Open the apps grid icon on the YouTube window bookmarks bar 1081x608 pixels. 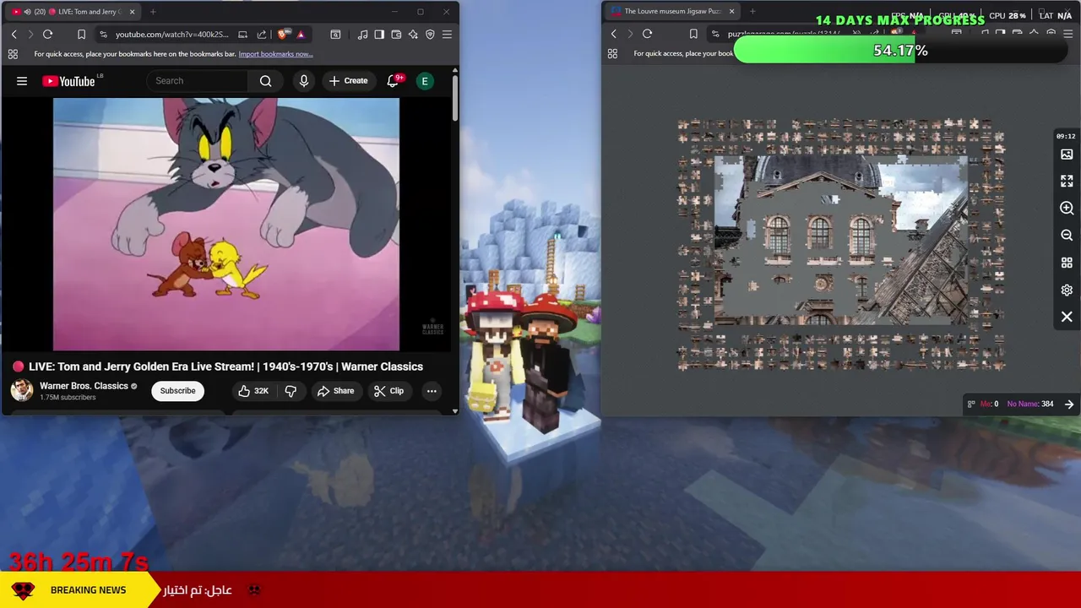coord(13,54)
